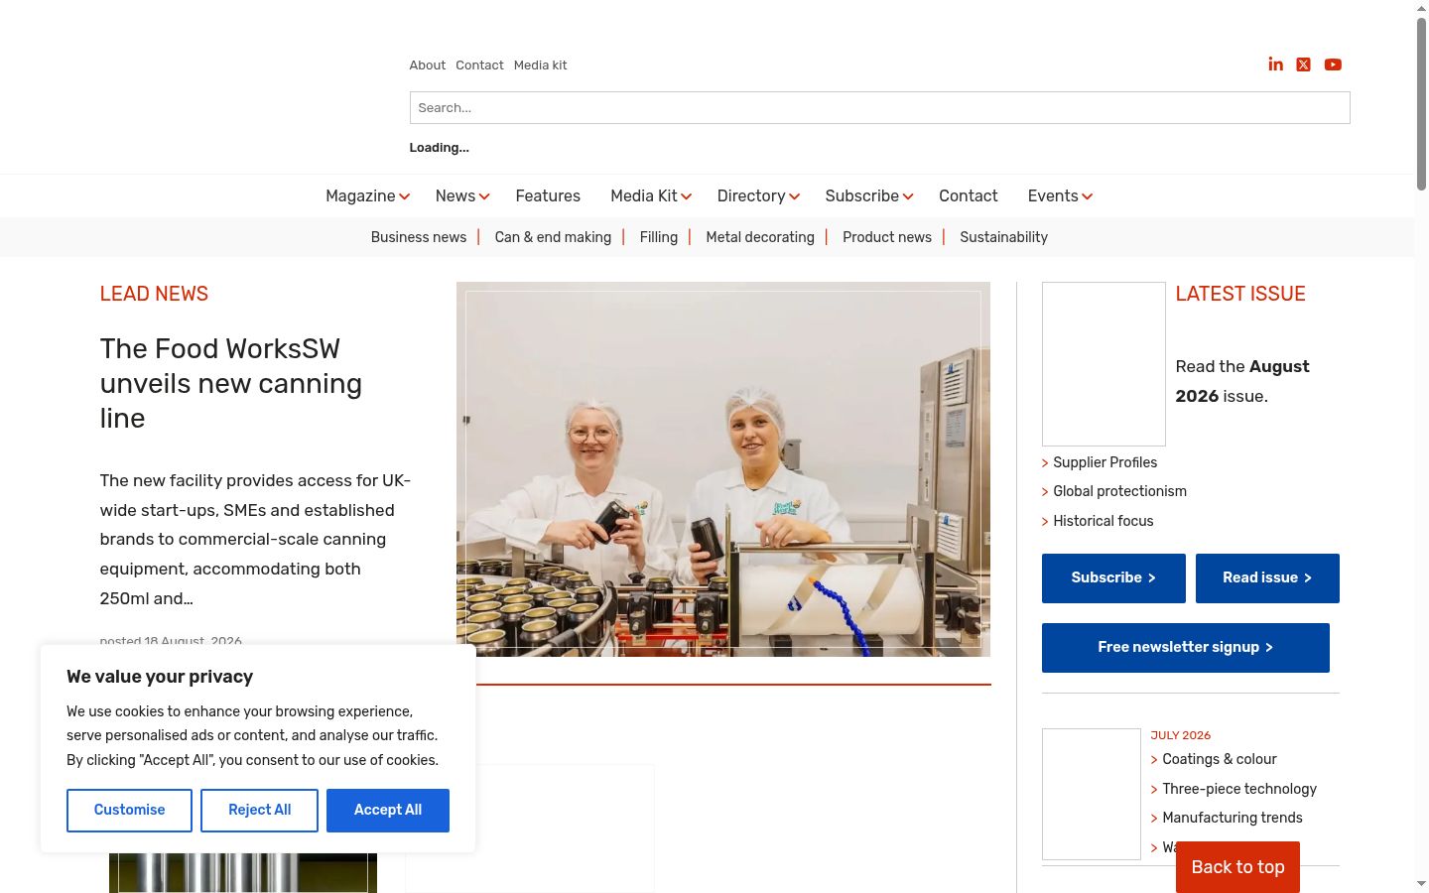
Task: Open the LinkedIn social icon
Action: [1275, 64]
